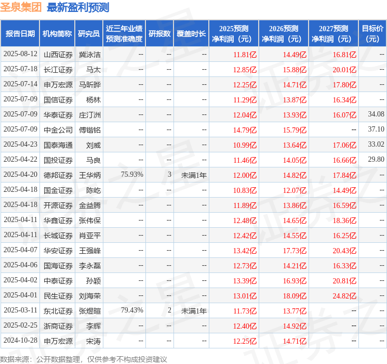The height and width of the screenshot is (364, 387).
Task: Click the 近三年业绩预测准确度 column header
Action: pos(124,34)
